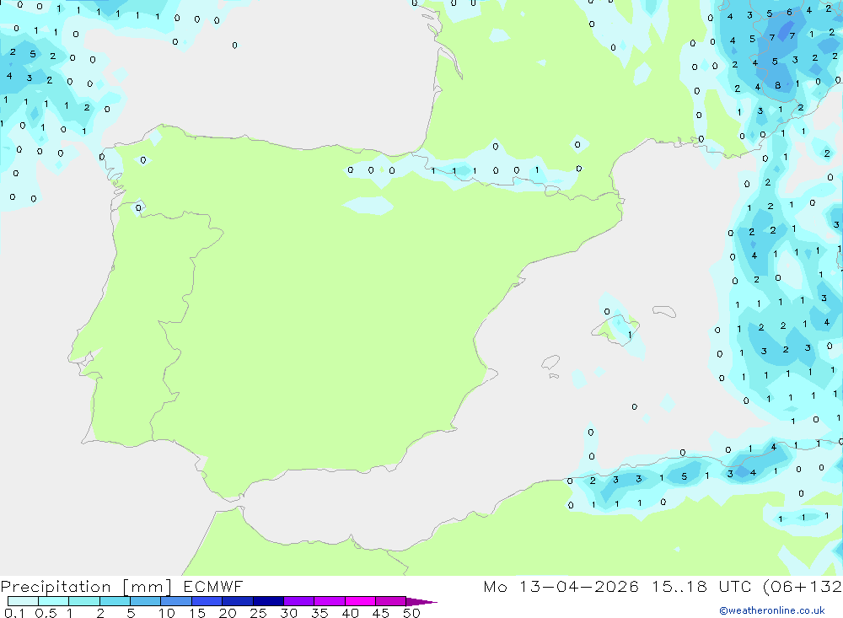The width and height of the screenshot is (843, 618).
Task: Click the legend label "35"
Action: (319, 613)
